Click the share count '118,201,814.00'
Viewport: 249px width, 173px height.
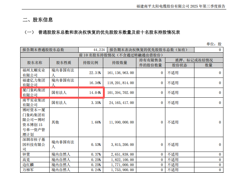coord(121,83)
